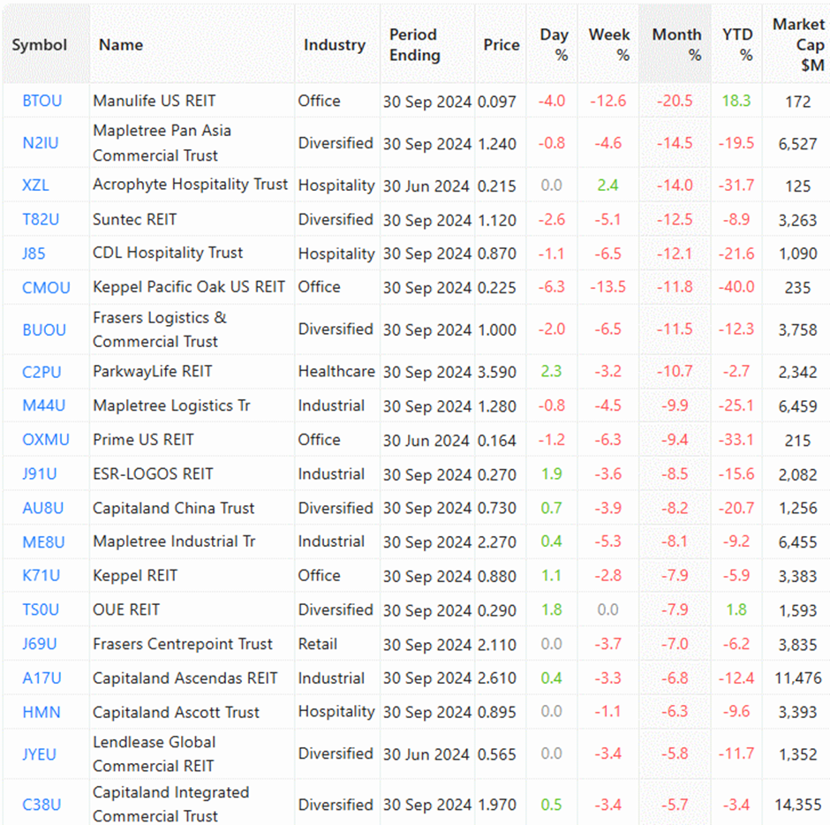Screen dimensions: 830x825
Task: Follow the HMN ticker link
Action: tap(41, 712)
